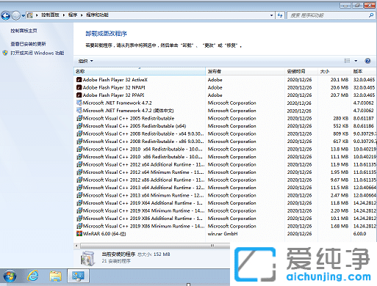Expand the address bar history dropdown
The image size is (377, 286).
[x=271, y=15]
